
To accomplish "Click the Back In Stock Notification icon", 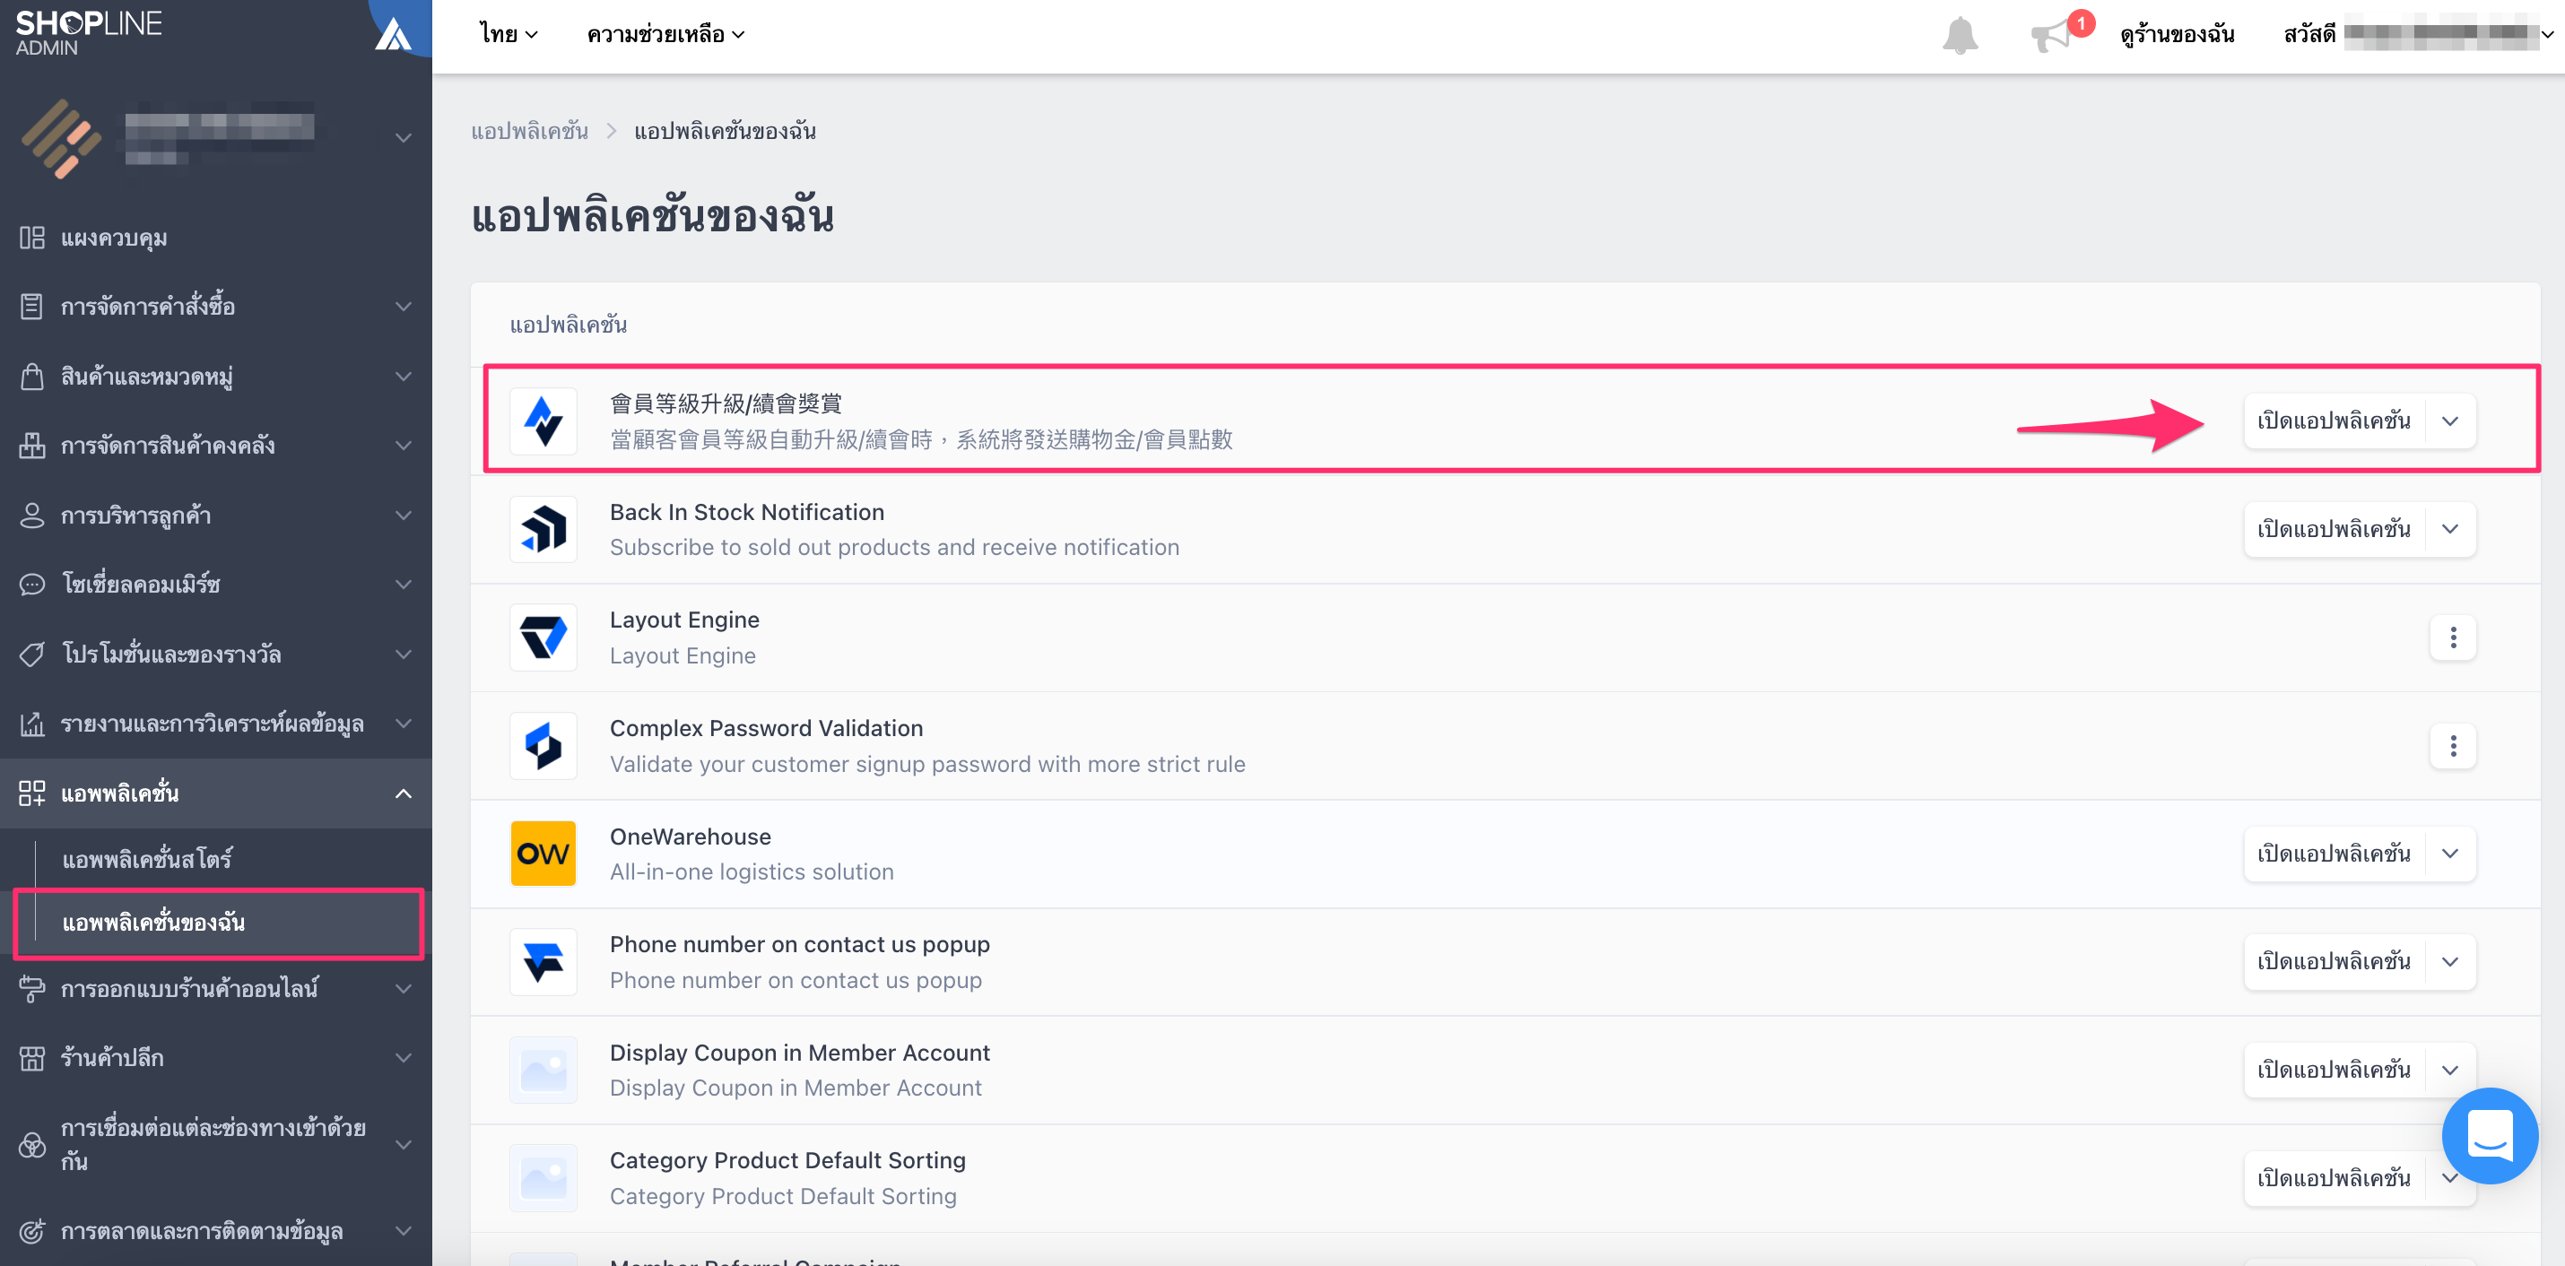I will pyautogui.click(x=543, y=528).
